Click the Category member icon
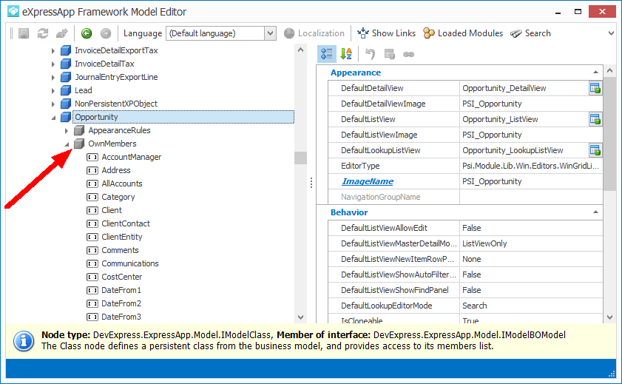The image size is (622, 384). tap(92, 197)
